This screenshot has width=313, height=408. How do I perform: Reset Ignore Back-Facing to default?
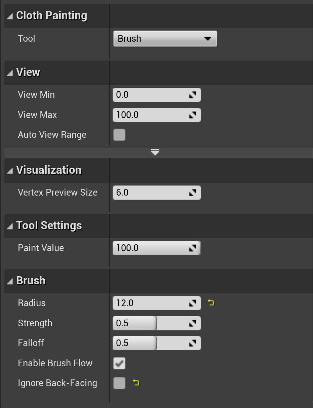pos(136,383)
